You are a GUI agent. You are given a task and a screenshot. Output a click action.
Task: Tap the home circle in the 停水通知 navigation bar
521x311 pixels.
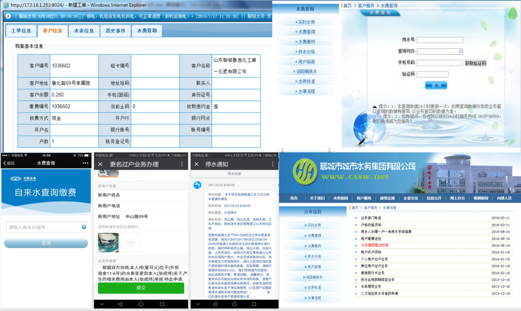pyautogui.click(x=234, y=304)
